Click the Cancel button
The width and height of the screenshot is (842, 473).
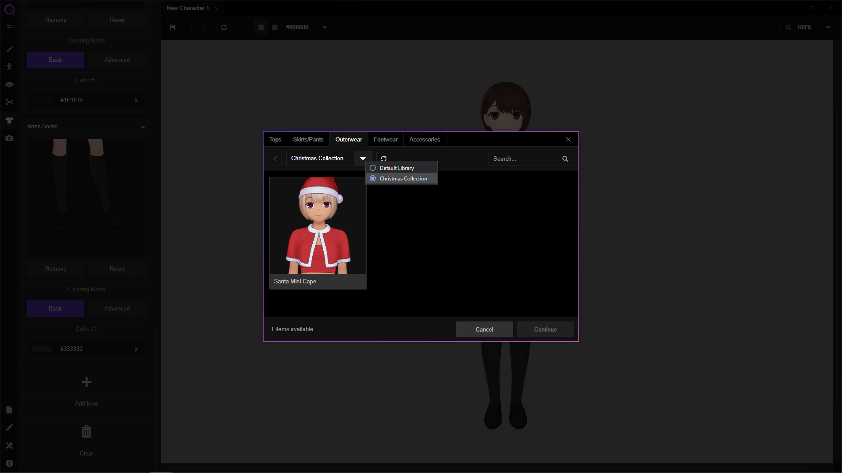(x=485, y=329)
